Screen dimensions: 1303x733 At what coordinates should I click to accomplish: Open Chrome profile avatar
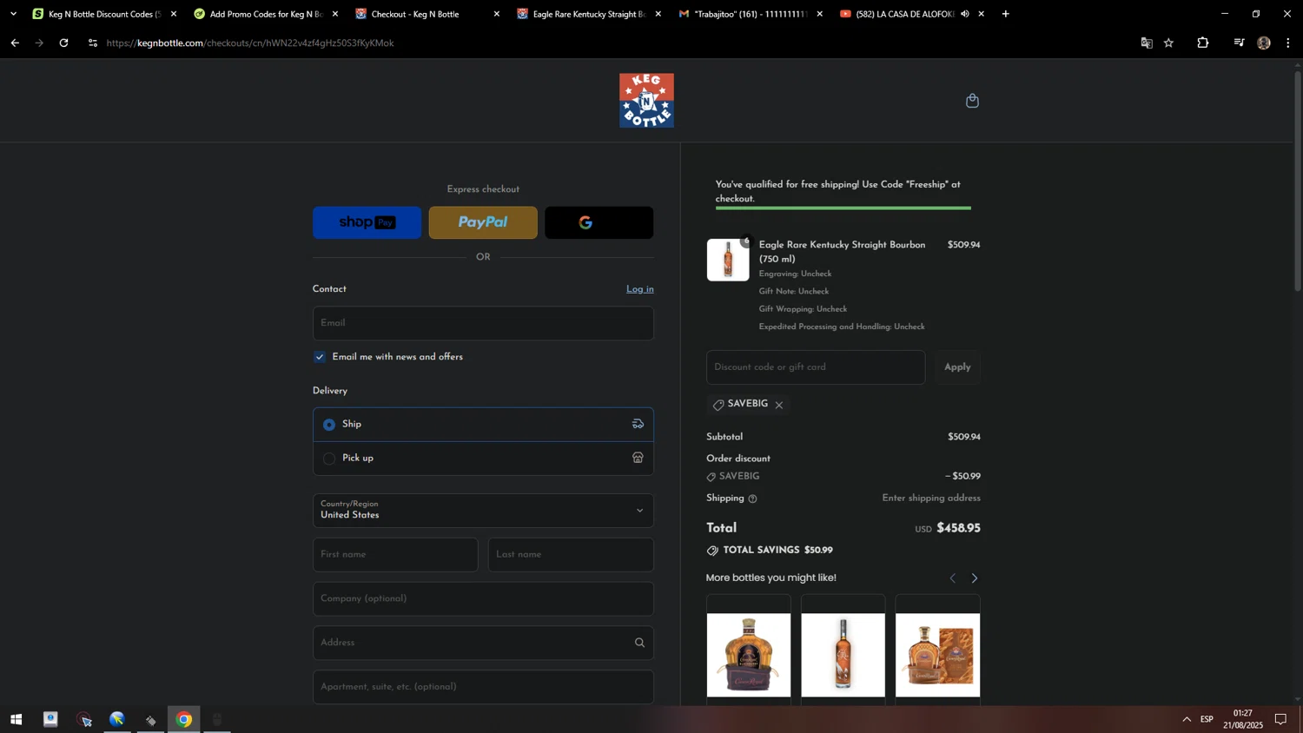(1264, 43)
